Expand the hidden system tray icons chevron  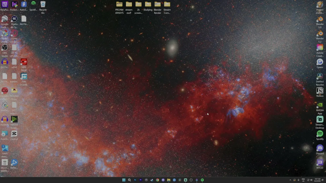[290, 180]
